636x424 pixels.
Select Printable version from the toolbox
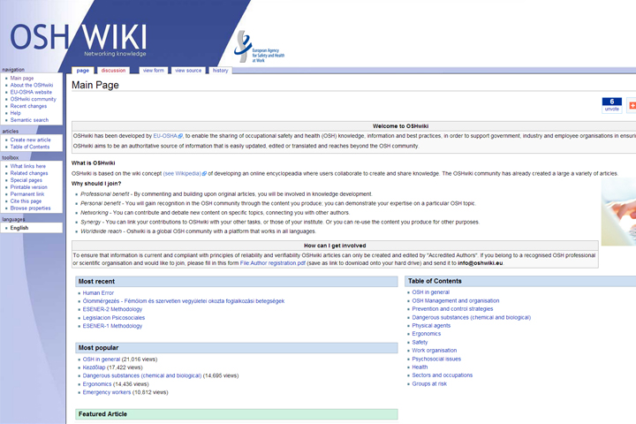29,187
